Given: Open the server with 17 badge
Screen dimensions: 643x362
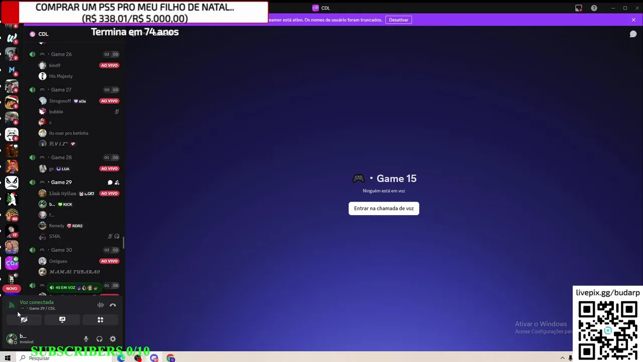Looking at the screenshot, I should (12, 231).
